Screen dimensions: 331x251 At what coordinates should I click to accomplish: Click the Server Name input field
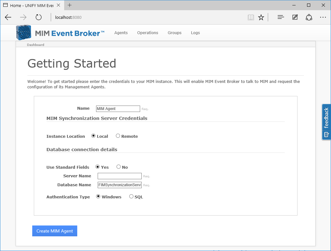[x=120, y=176]
